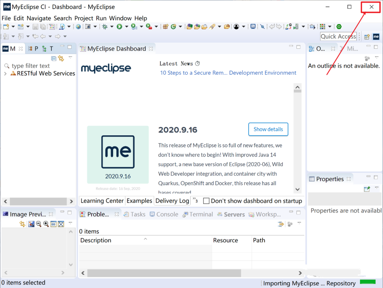
Task: Click Collapse All in explorer panel
Action: click(54, 58)
